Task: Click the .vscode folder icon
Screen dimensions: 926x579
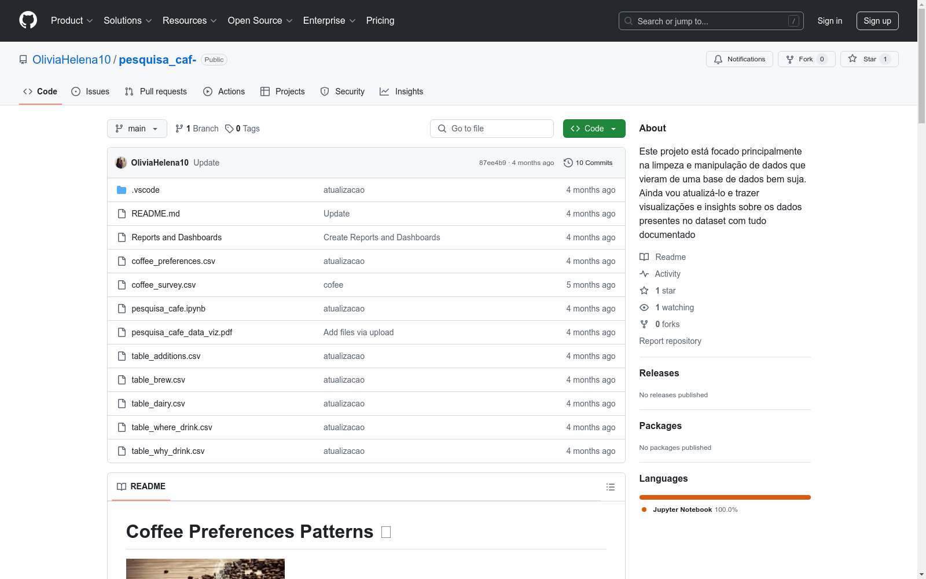Action: point(122,190)
